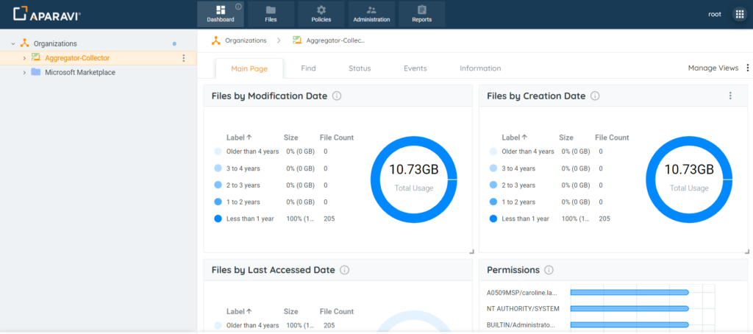Switch to the Status tab

click(360, 68)
